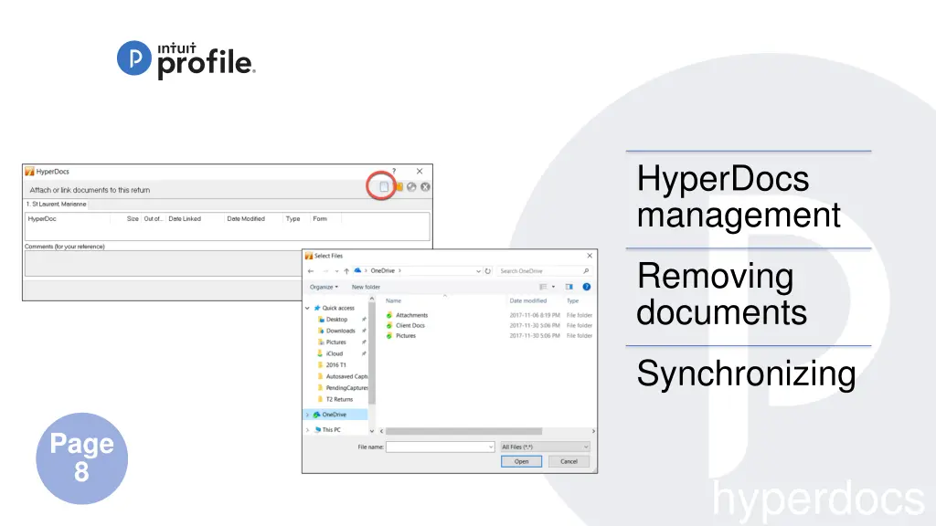Select Downloads in navigation pane

(x=340, y=331)
